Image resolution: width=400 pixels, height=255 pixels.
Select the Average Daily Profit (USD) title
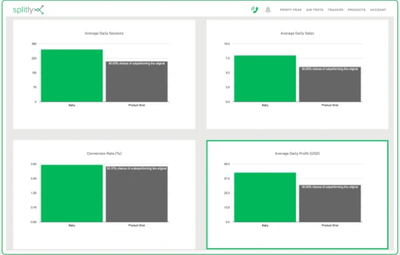pyautogui.click(x=297, y=154)
